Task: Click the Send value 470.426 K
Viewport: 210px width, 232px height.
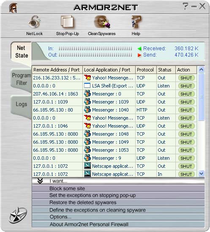Action: [x=186, y=55]
